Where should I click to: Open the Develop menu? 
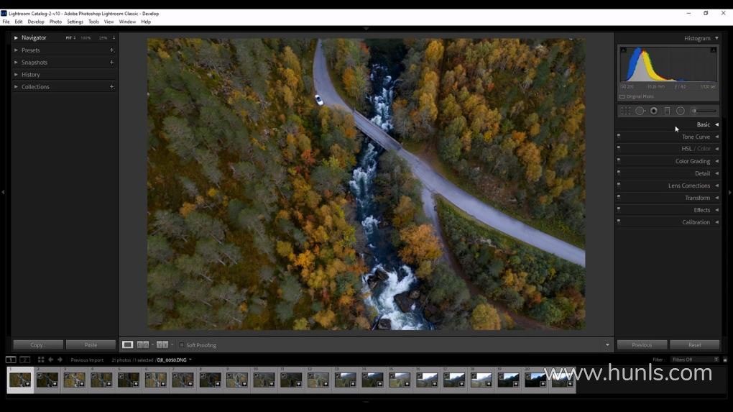35,22
